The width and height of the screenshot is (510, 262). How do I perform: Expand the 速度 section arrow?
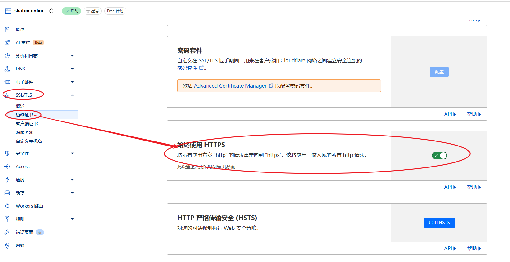pos(72,180)
